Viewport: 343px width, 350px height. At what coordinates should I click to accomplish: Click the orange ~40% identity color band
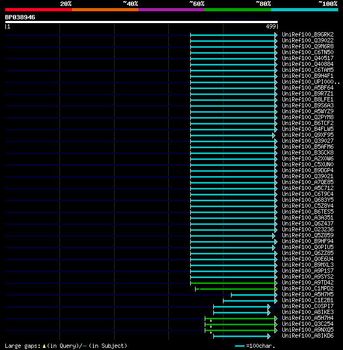coord(105,10)
